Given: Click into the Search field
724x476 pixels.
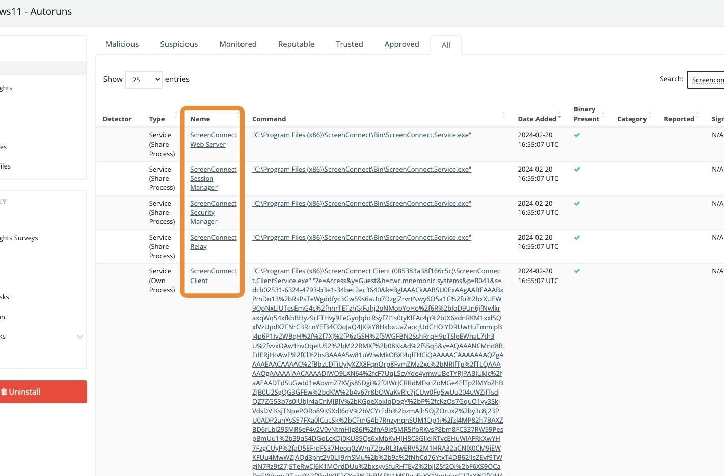Looking at the screenshot, I should pyautogui.click(x=709, y=79).
